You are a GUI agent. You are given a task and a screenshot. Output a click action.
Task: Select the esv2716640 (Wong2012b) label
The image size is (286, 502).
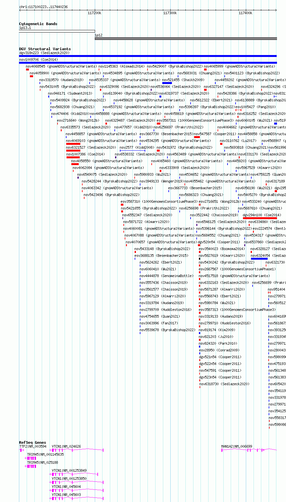[78, 120]
